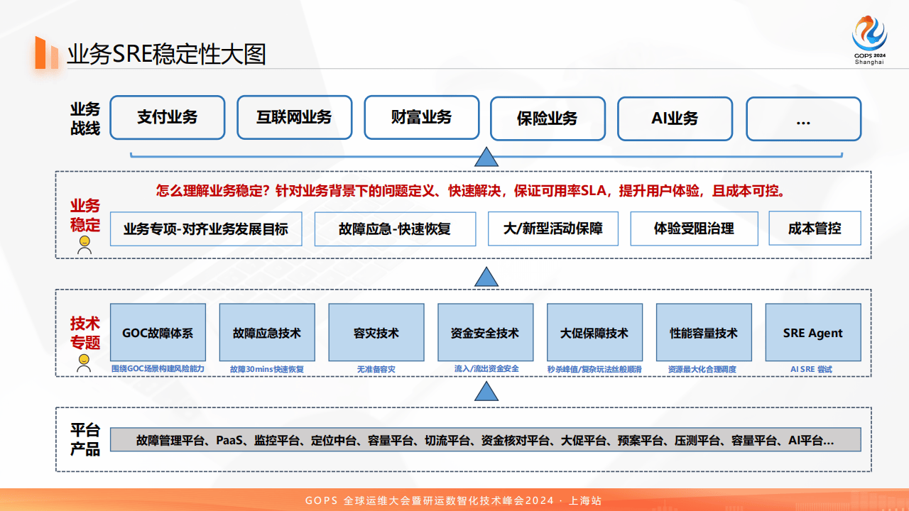Screen dimensions: 909x511
Task: Click the upward arrow above 平台产品 section
Action: tap(486, 390)
